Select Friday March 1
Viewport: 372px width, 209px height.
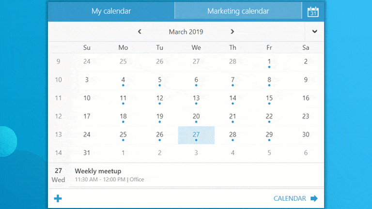(x=269, y=62)
